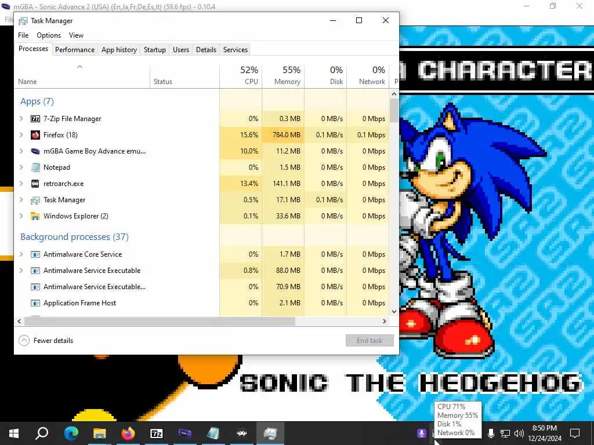Click the Antimalware Core Service icon
This screenshot has height=445, width=594.
[35, 254]
